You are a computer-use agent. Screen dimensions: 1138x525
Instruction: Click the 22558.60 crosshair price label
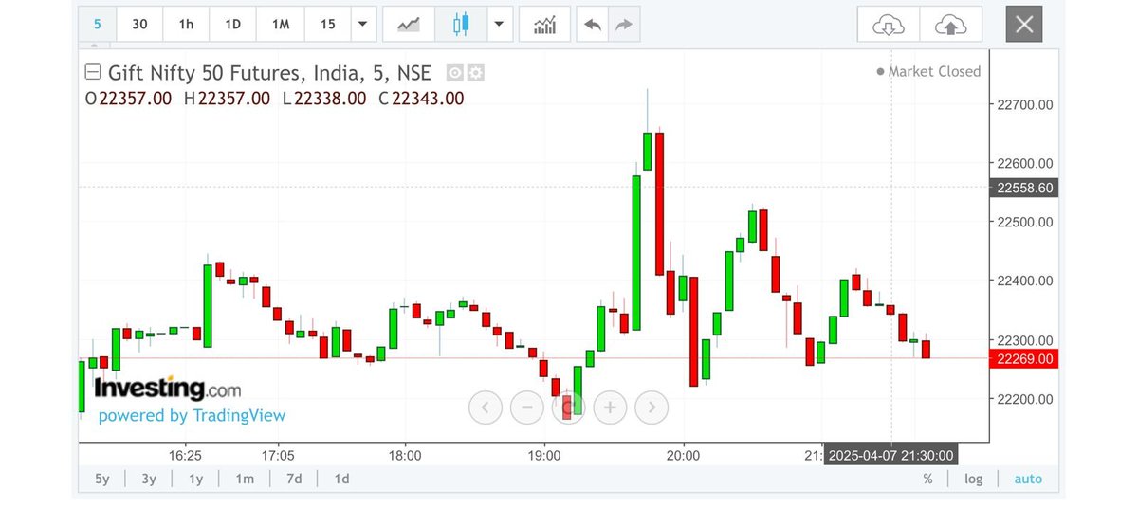pos(1024,188)
